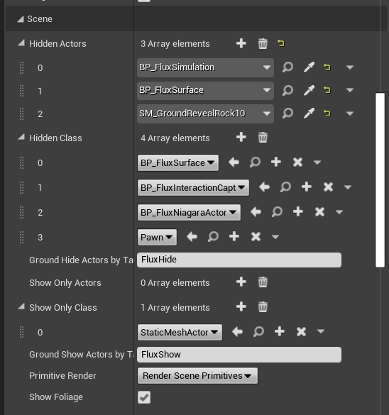Add element to Hidden Actors array

241,43
